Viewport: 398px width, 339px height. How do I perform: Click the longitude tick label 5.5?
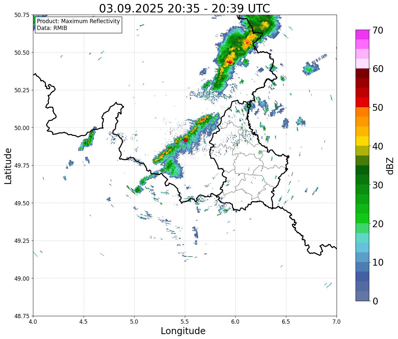tap(185, 322)
